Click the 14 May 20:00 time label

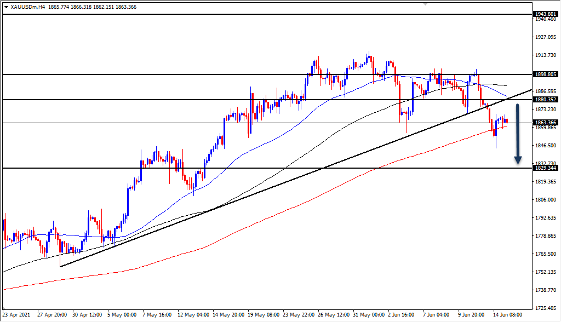228,315
